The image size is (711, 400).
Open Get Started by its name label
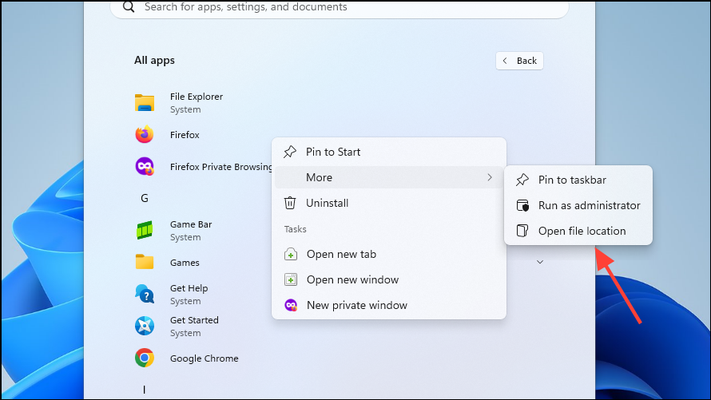194,320
